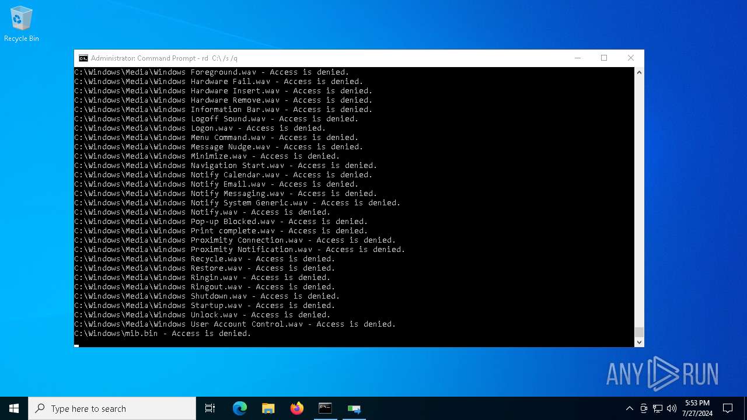Click the line 'C:\Windows\mib.bin - Access is denied'
The image size is (747, 420).
163,334
